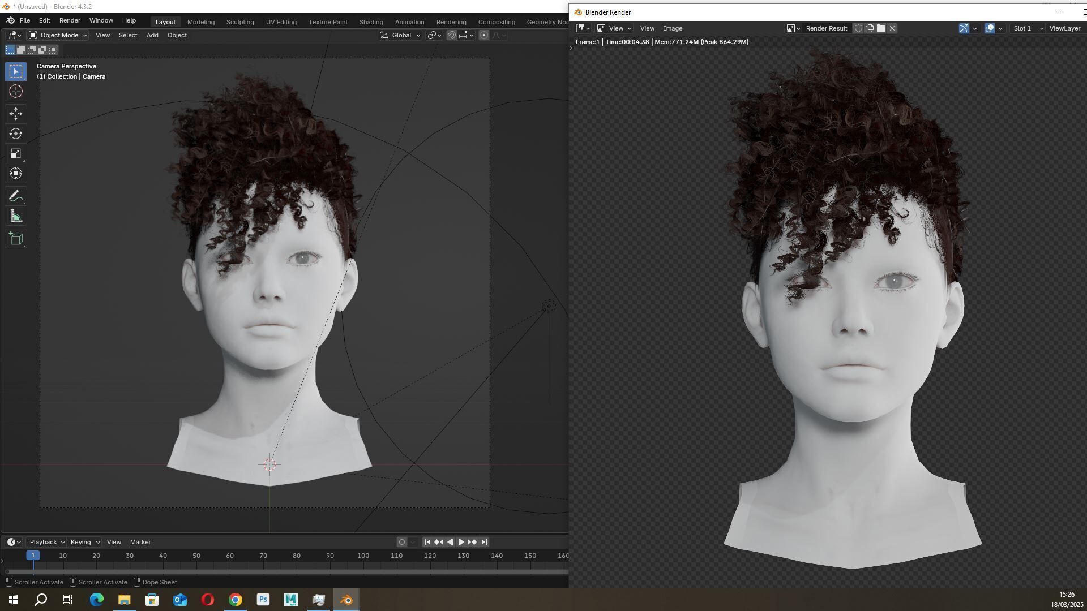Select the Move tool
This screenshot has width=1087, height=611.
(16, 114)
